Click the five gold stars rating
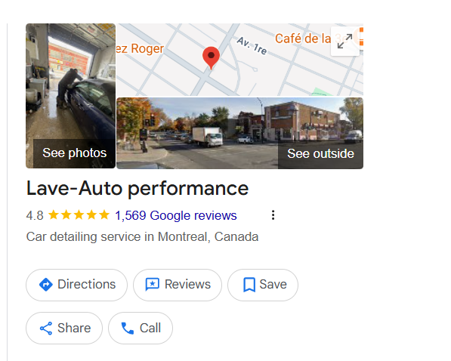Image resolution: width=451 pixels, height=361 pixels. 79,215
